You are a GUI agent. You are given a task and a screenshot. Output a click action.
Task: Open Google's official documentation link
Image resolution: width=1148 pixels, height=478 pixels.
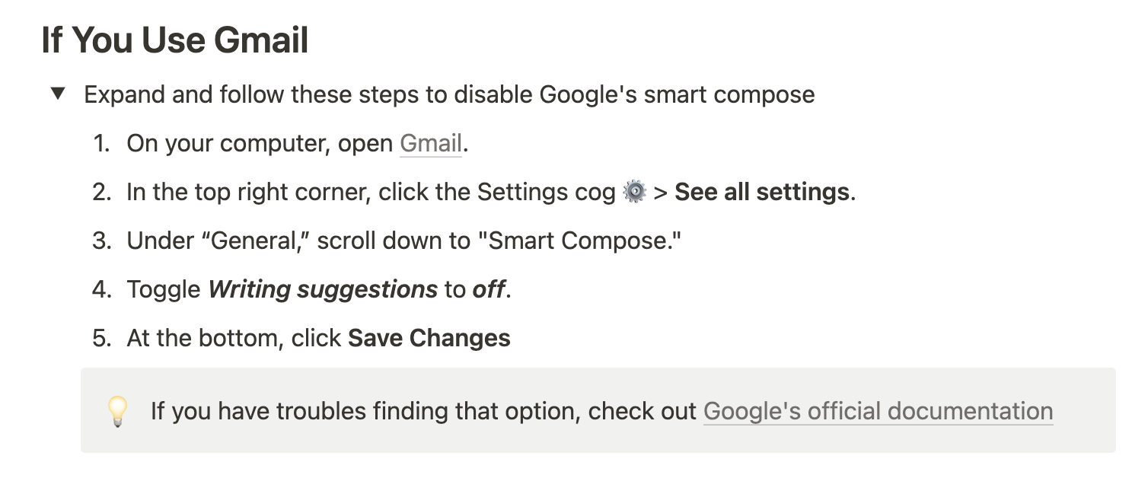coord(878,411)
